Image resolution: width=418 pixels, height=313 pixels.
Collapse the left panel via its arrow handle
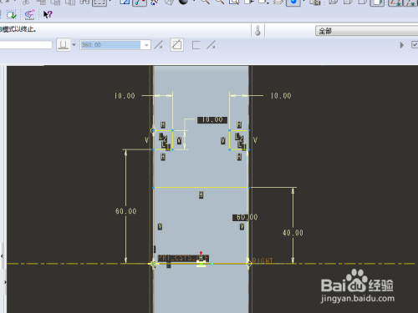click(x=2, y=256)
